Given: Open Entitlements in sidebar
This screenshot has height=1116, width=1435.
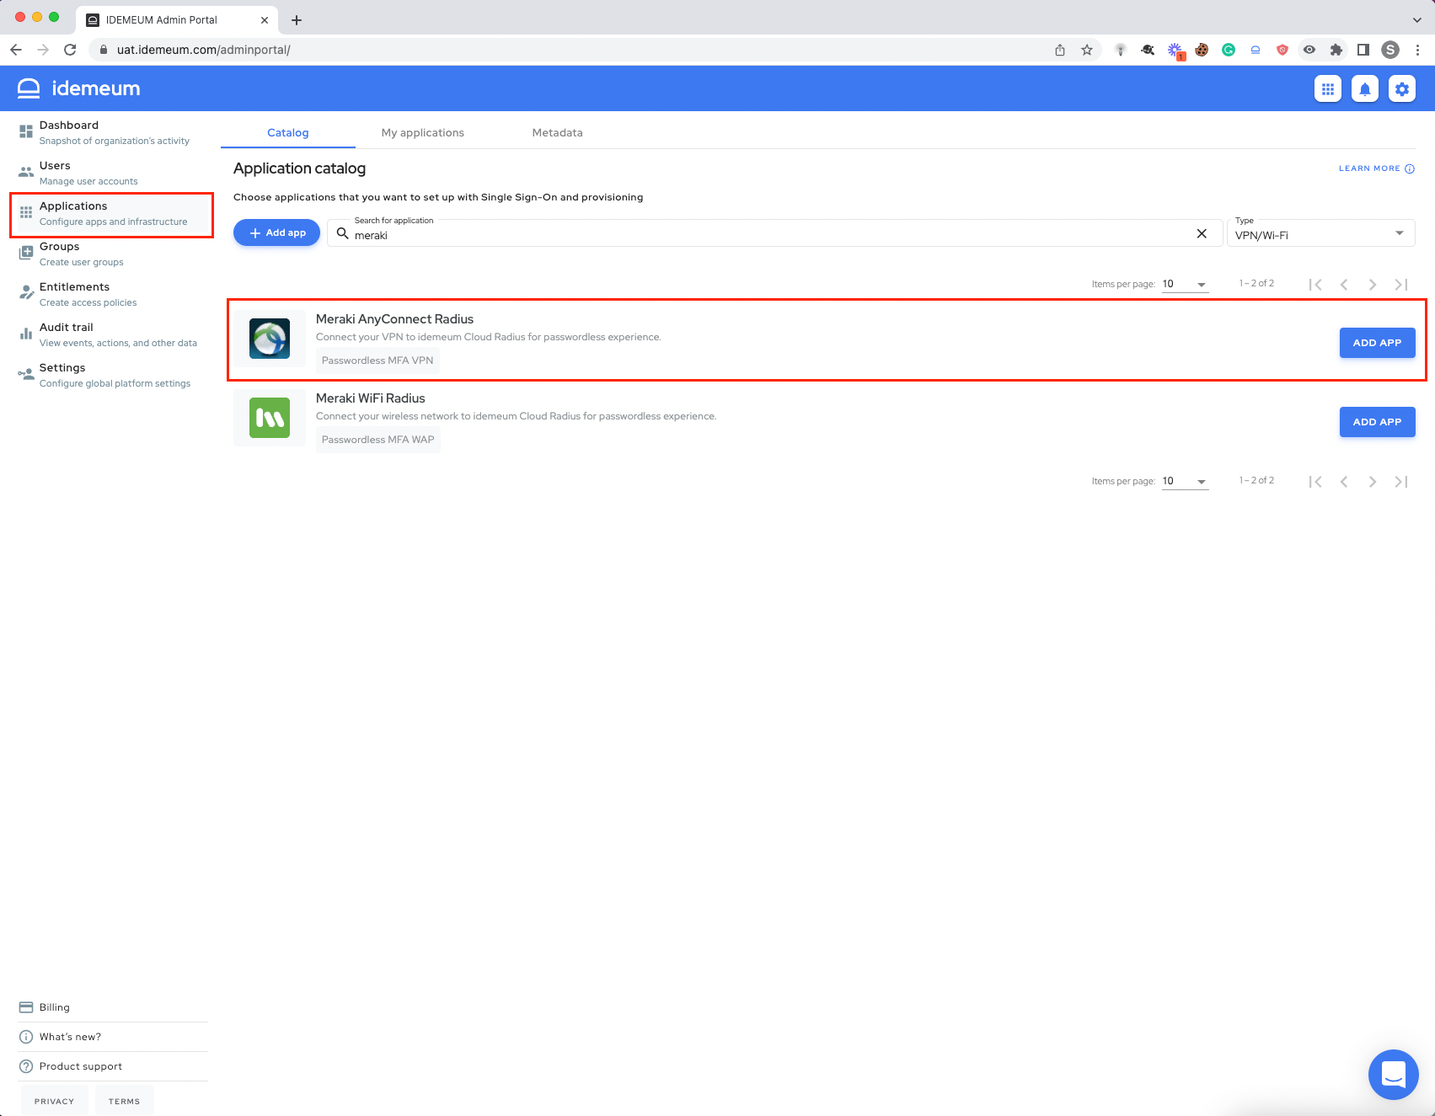Looking at the screenshot, I should pyautogui.click(x=111, y=294).
